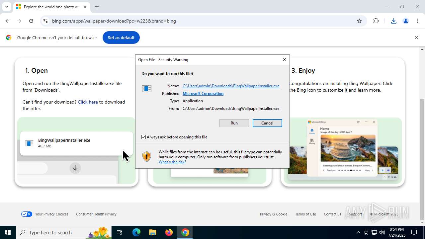The height and width of the screenshot is (239, 425).
Task: Click the security shield warning icon
Action: tap(146, 156)
